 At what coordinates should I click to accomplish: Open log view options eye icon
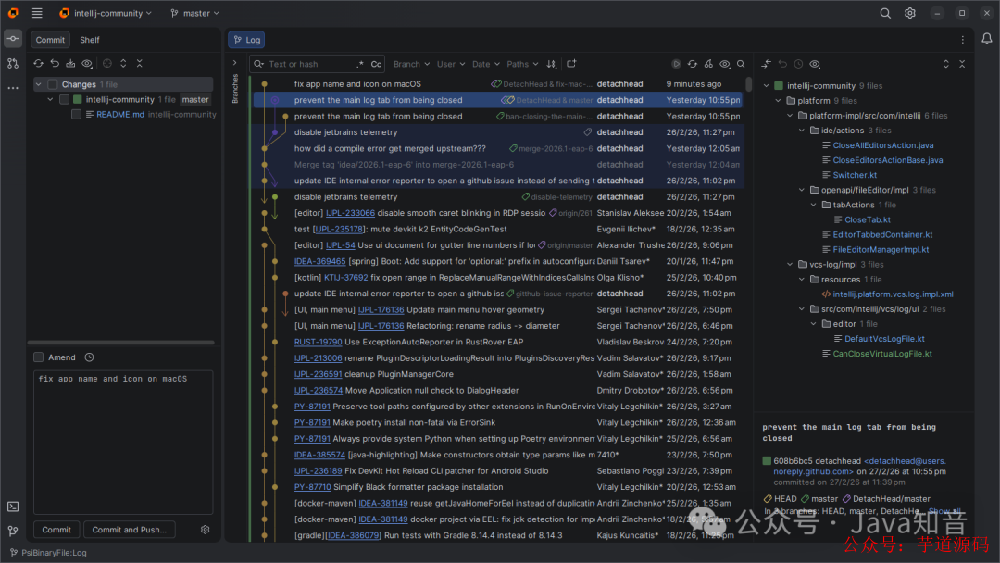725,64
